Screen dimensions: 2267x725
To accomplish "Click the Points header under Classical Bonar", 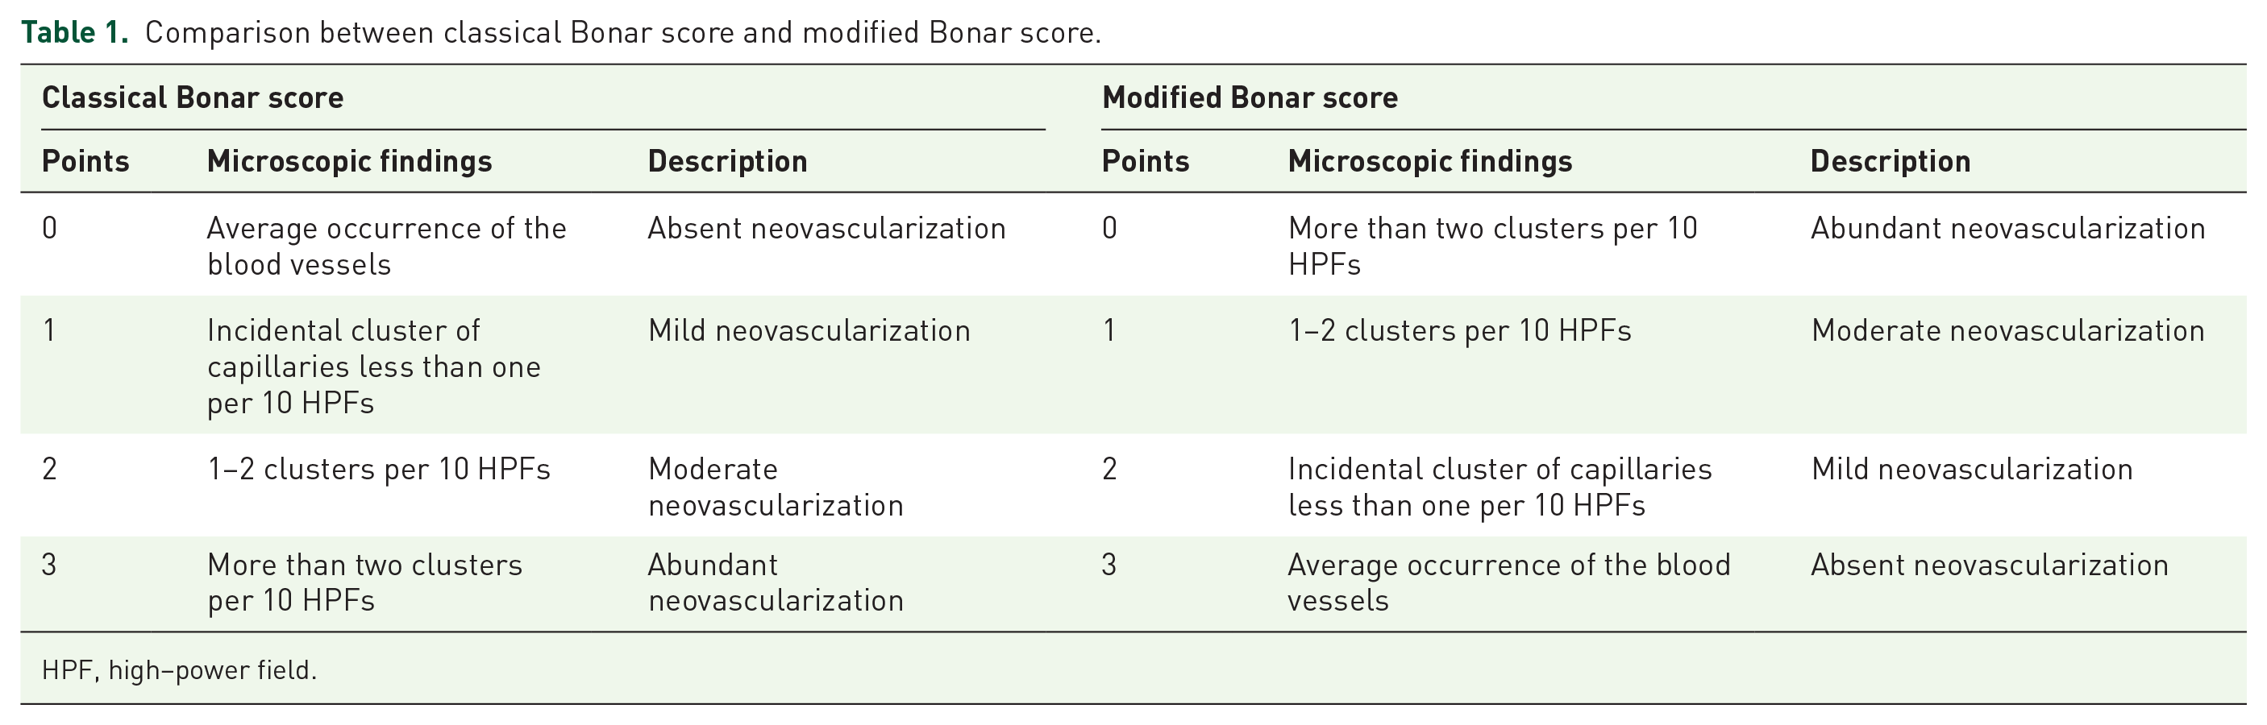I will pyautogui.click(x=85, y=162).
